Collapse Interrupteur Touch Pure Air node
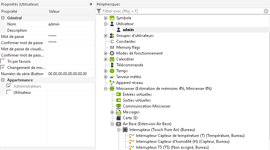Image resolution: width=270 pixels, height=150 pixels. [x=119, y=130]
